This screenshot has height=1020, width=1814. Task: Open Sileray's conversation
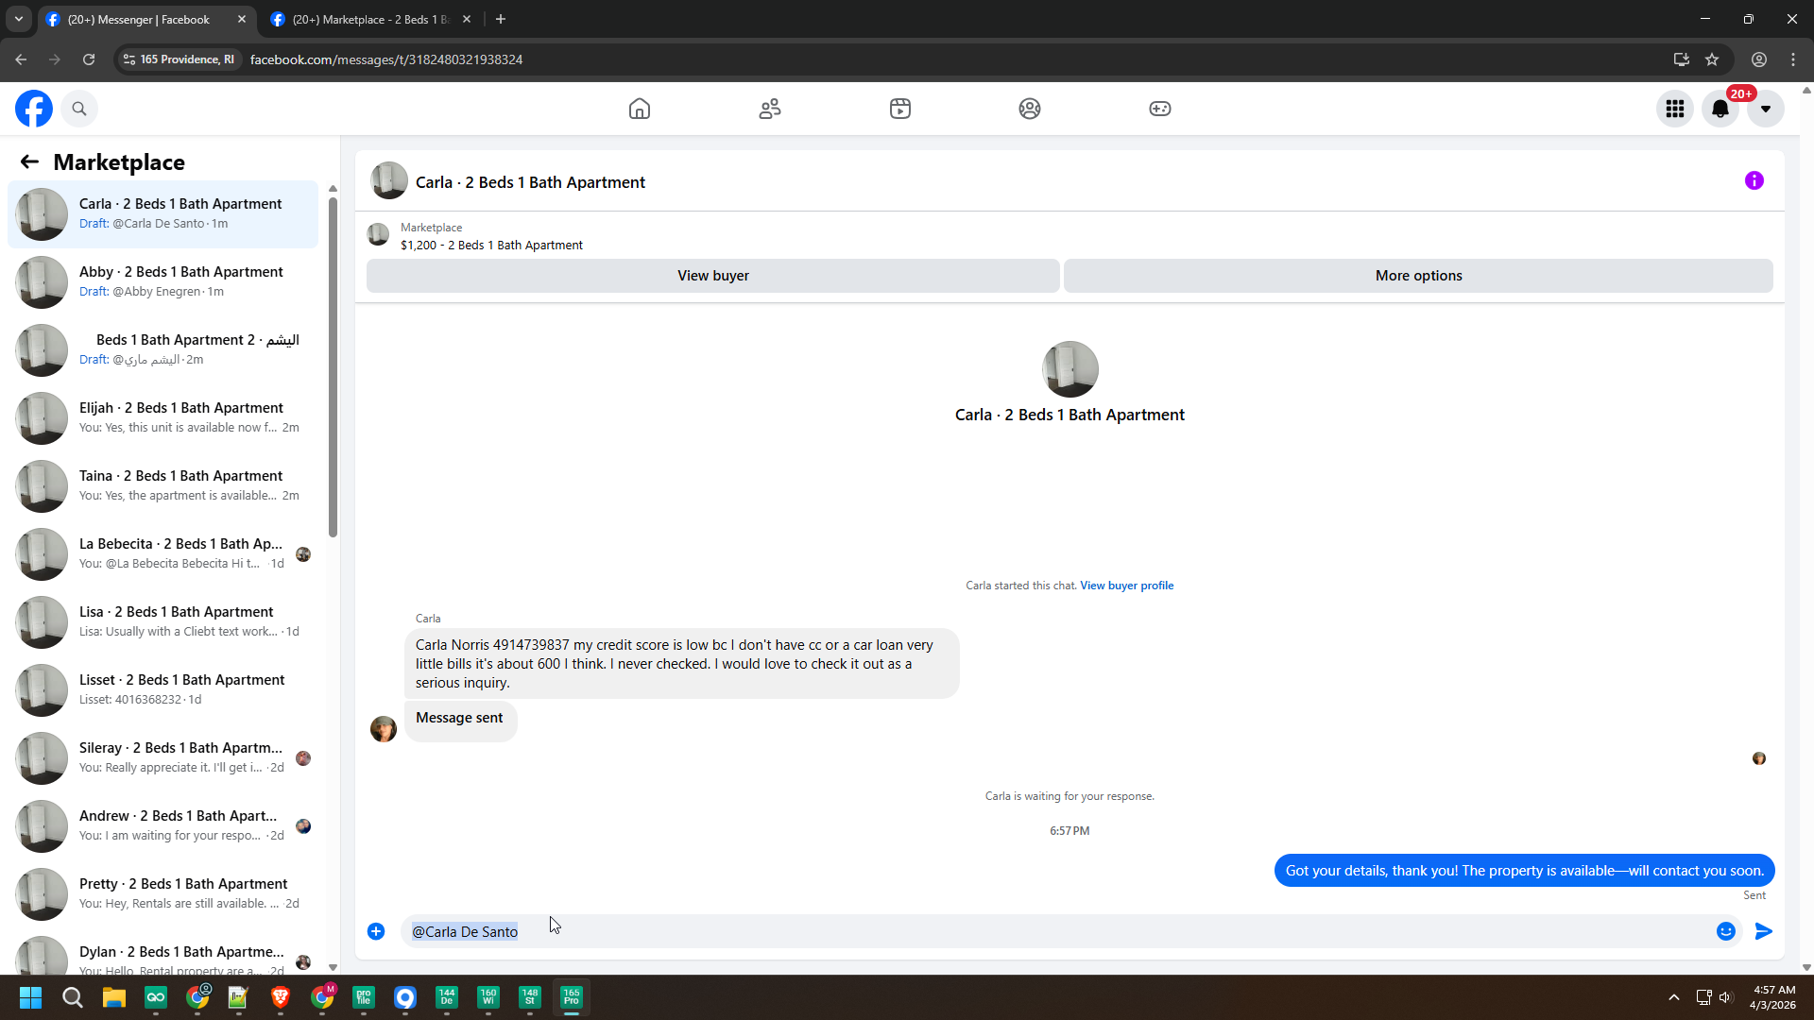point(163,758)
